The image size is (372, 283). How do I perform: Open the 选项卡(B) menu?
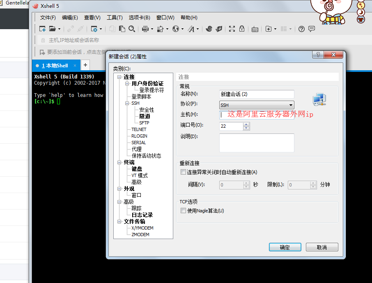click(140, 18)
